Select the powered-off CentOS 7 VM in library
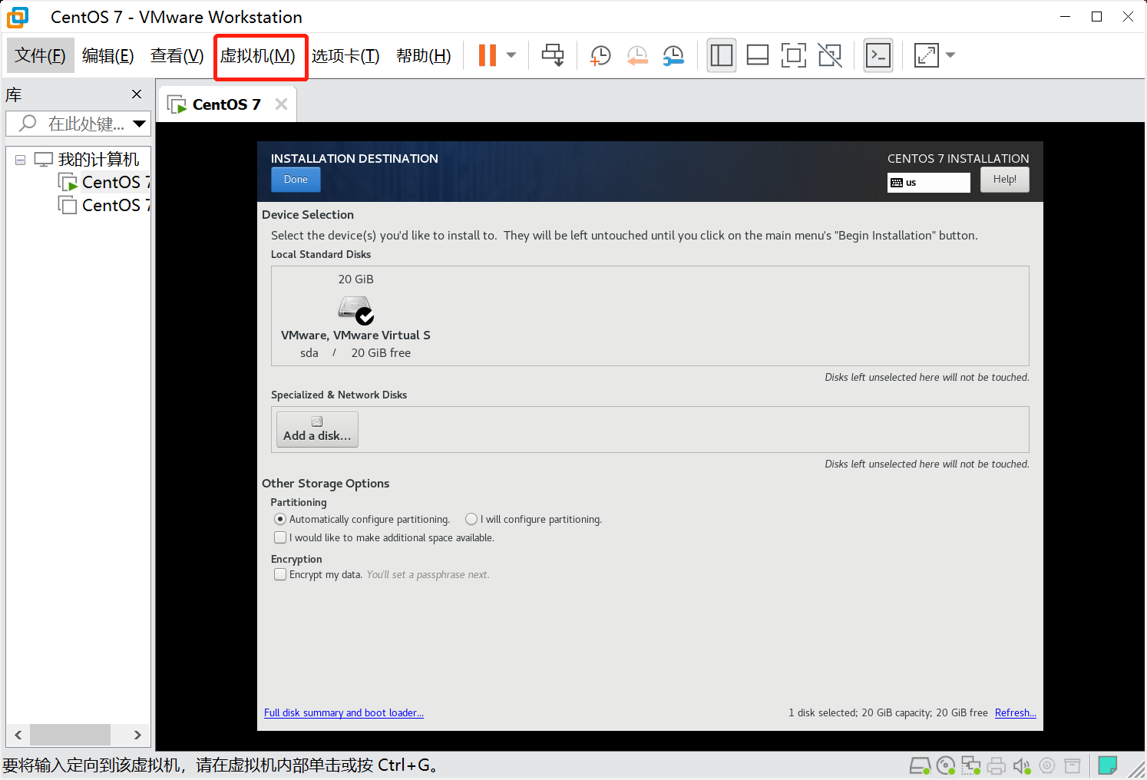 click(x=104, y=205)
